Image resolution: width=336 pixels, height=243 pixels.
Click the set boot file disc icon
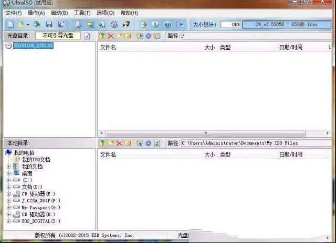[x=157, y=36]
